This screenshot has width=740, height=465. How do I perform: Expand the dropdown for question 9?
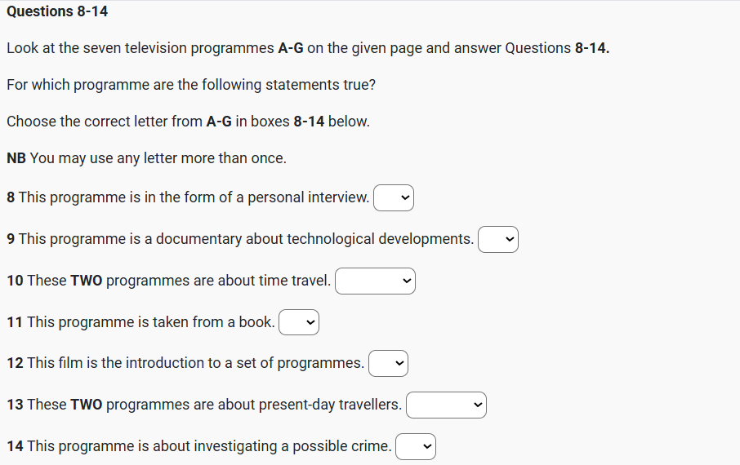[498, 240]
